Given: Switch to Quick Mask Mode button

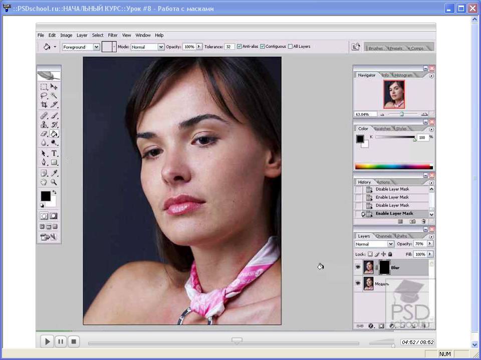Looking at the screenshot, I should (x=54, y=216).
